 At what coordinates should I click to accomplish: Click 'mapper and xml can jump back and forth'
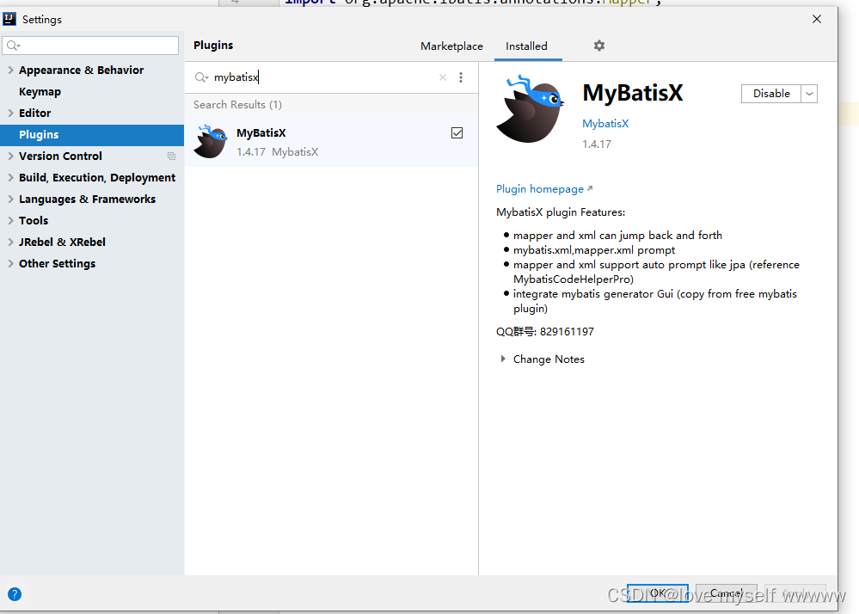[x=617, y=236]
